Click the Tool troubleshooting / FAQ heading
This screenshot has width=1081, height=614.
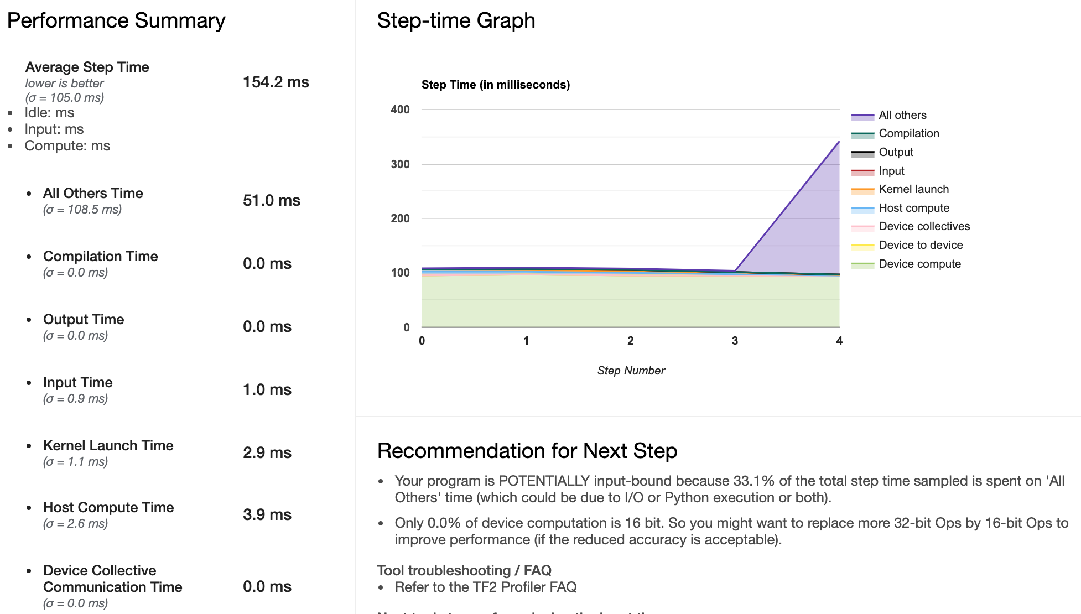pyautogui.click(x=464, y=570)
